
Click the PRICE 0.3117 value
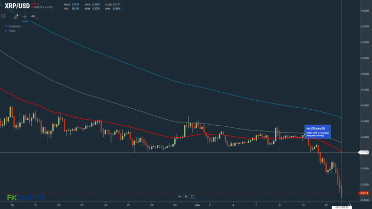tap(75, 4)
